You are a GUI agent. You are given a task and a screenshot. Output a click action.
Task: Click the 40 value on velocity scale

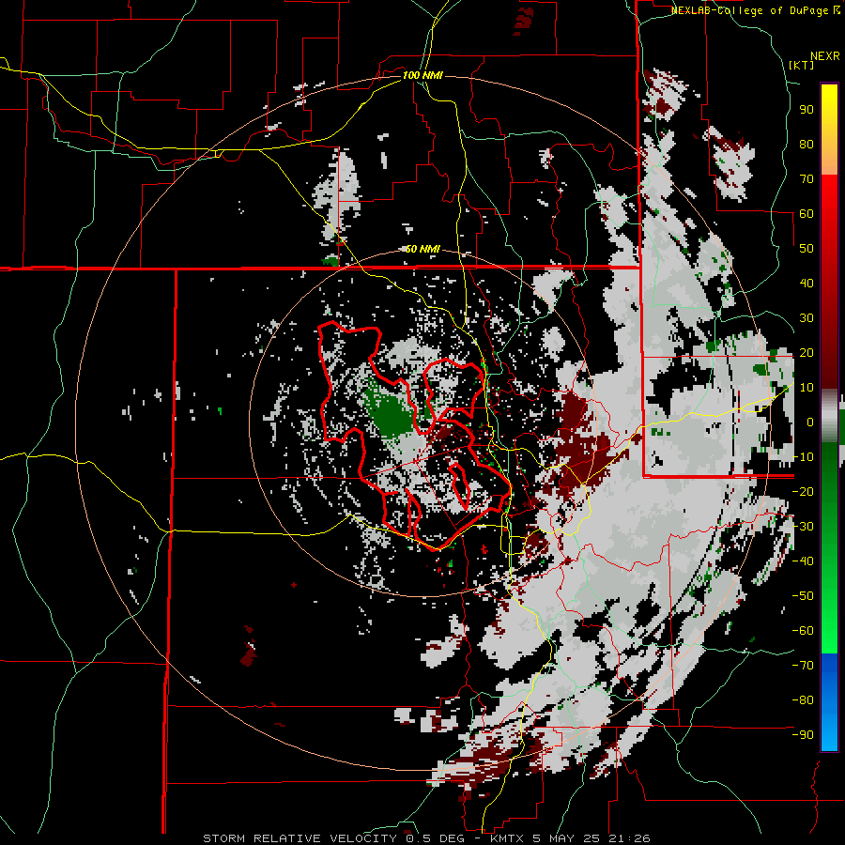(x=807, y=283)
